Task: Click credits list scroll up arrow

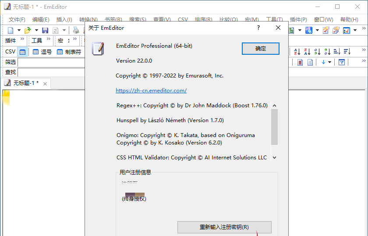Action: 274,106
